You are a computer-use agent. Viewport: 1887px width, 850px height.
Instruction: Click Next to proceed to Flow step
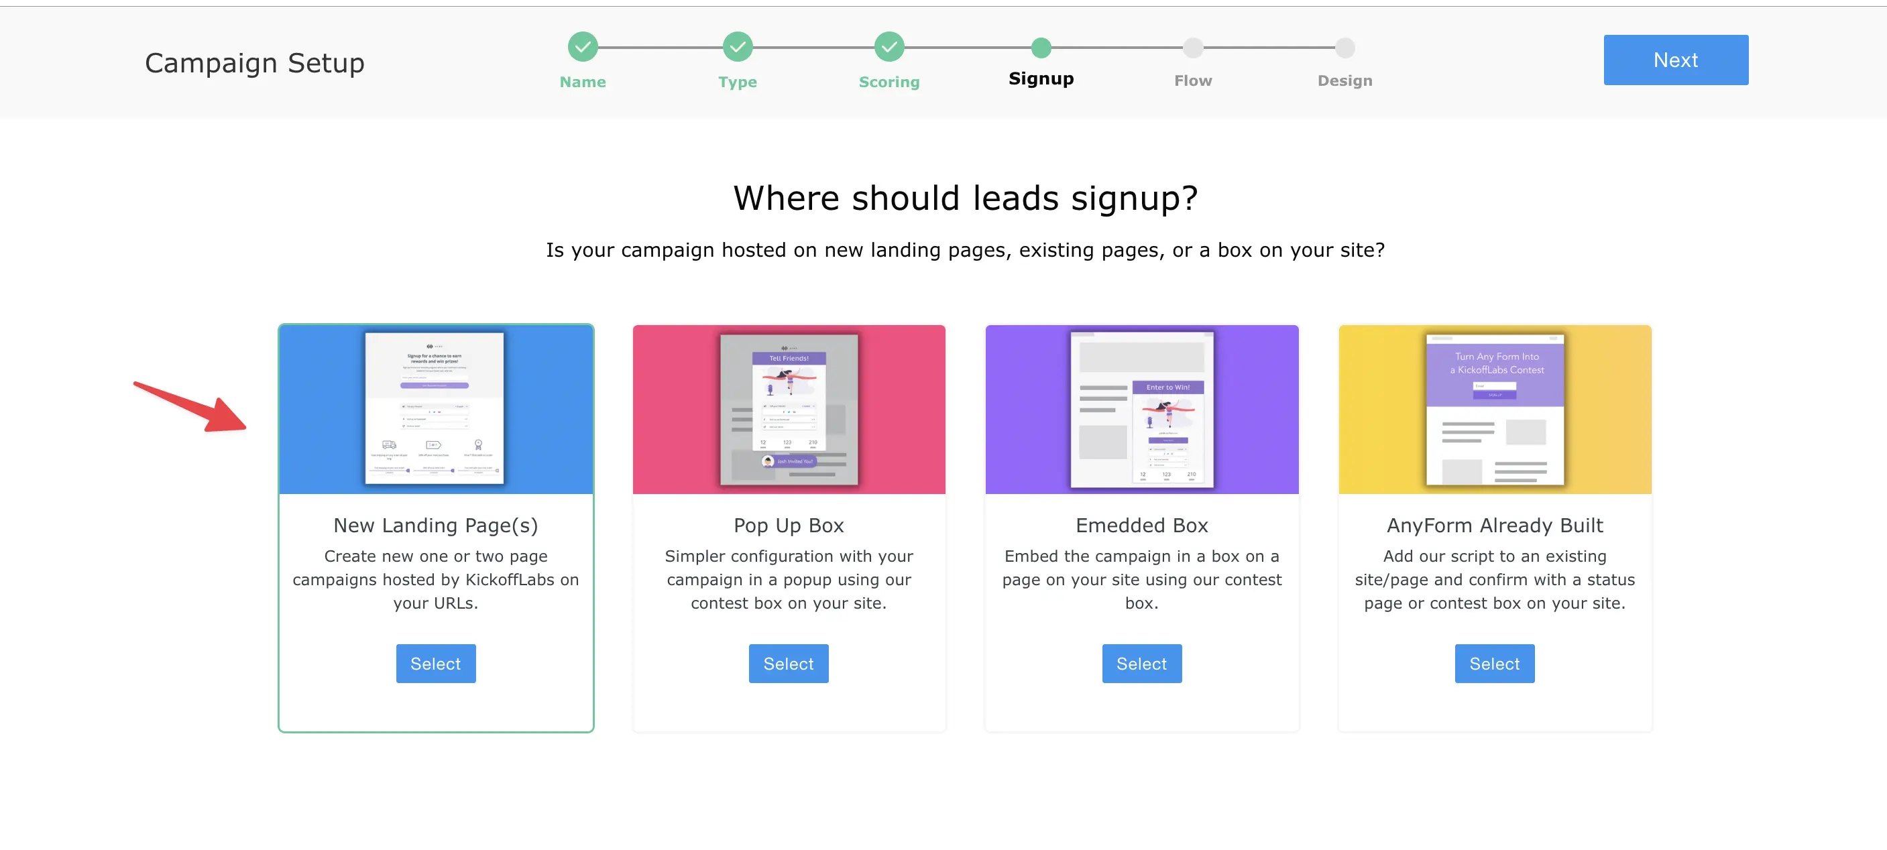coord(1675,59)
